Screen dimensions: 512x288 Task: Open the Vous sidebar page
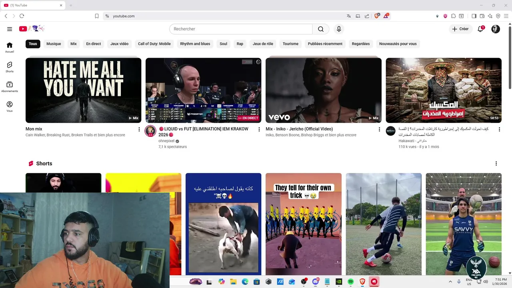[10, 107]
